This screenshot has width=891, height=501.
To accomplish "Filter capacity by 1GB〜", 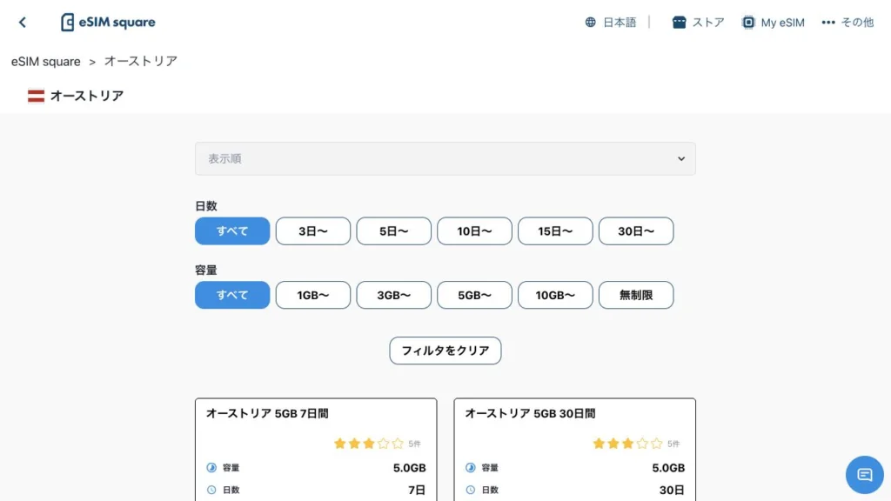I will [x=313, y=295].
